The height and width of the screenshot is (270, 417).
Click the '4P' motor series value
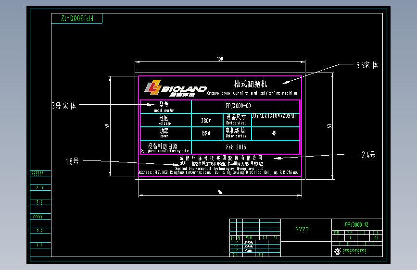click(x=274, y=133)
